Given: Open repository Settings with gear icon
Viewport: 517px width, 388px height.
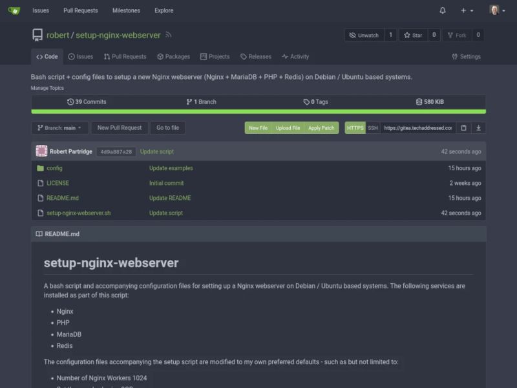Looking at the screenshot, I should click(466, 56).
